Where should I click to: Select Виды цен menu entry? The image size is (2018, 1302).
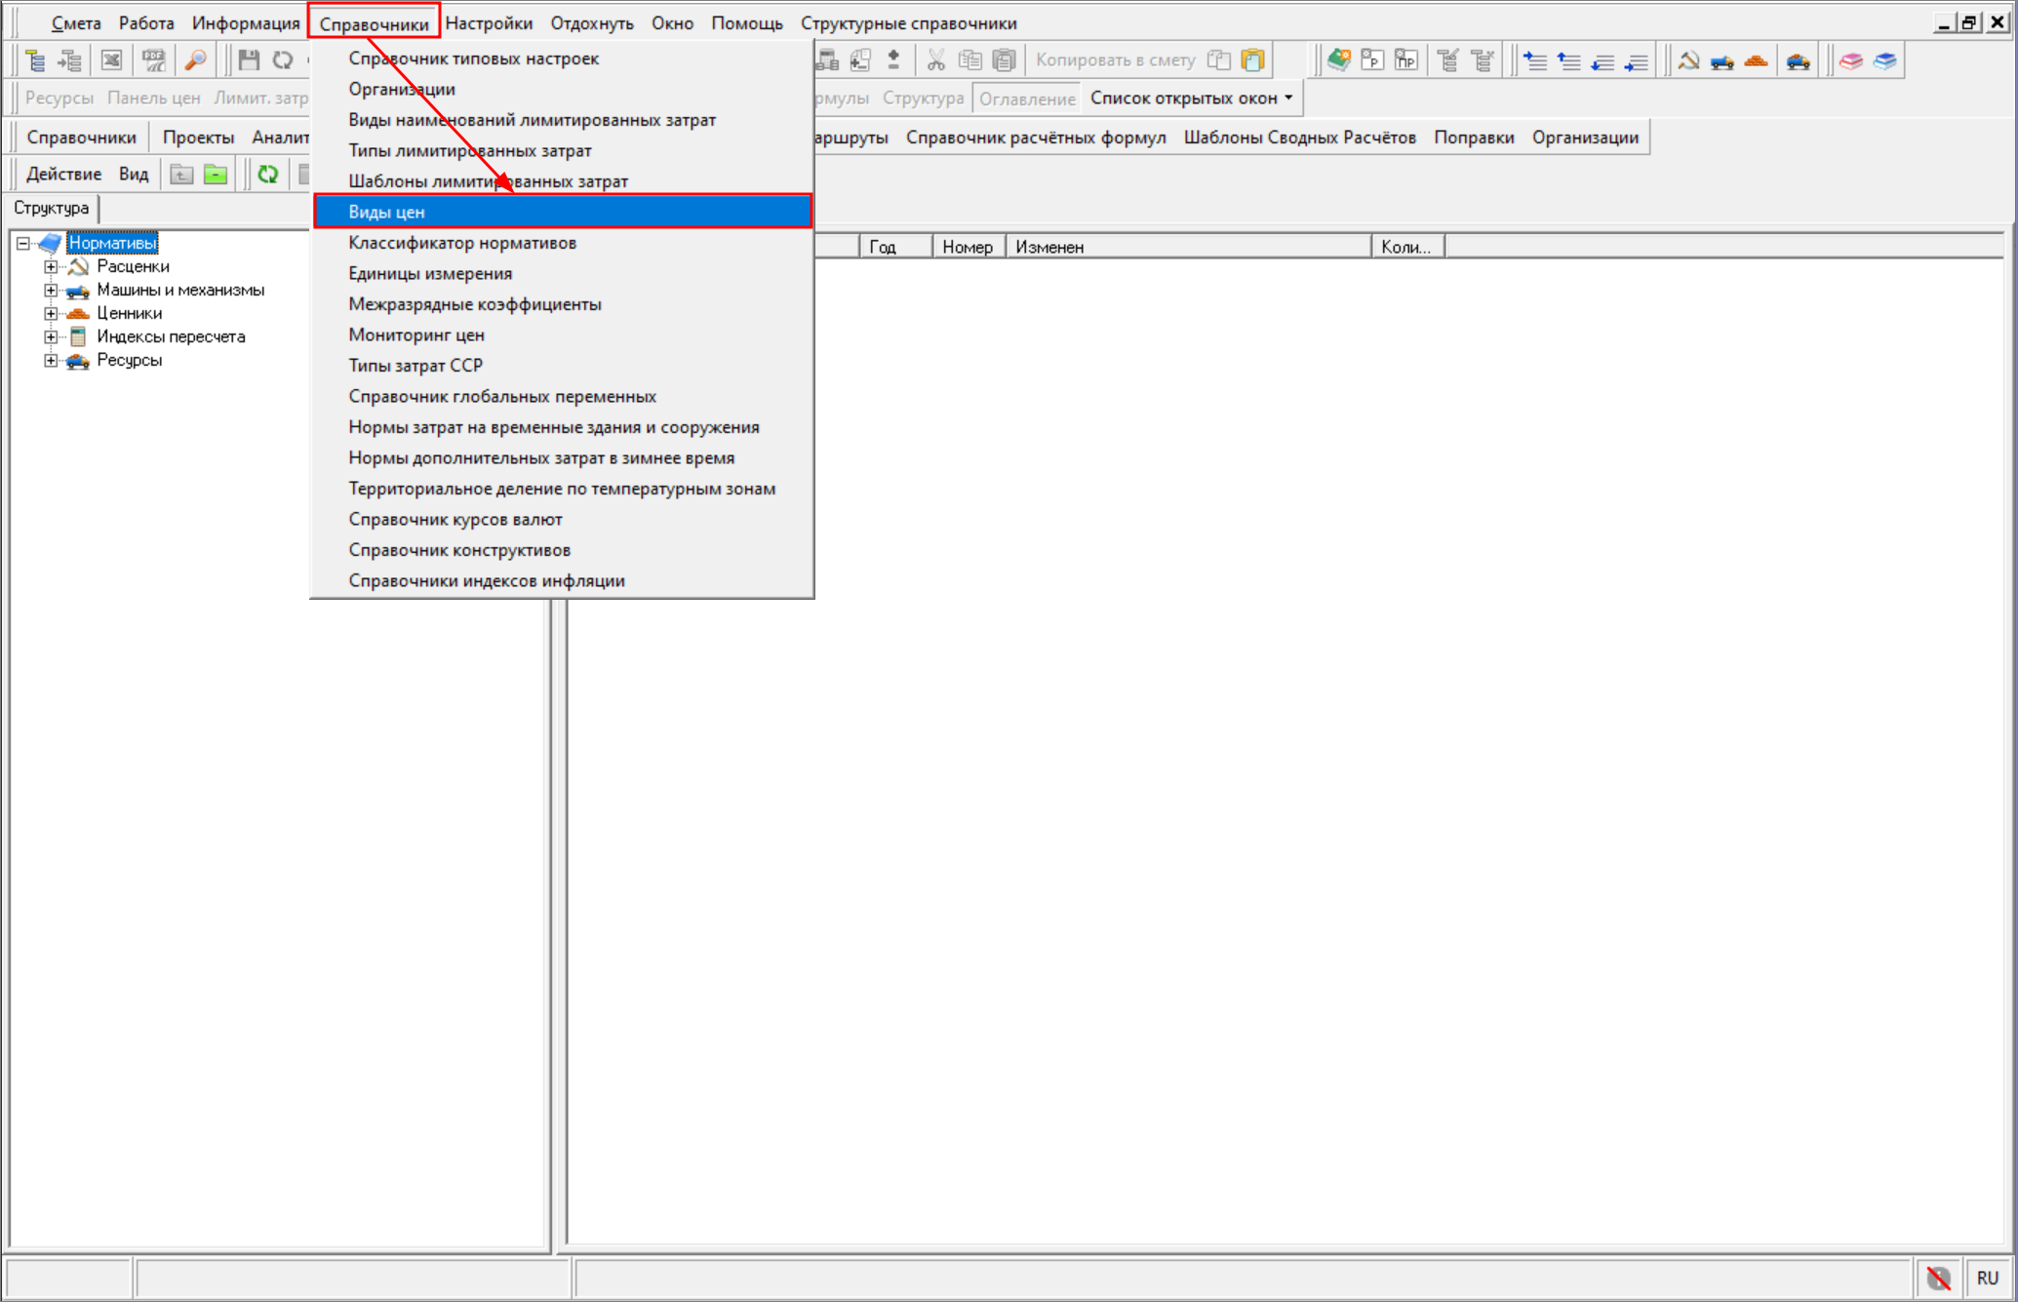(x=563, y=212)
